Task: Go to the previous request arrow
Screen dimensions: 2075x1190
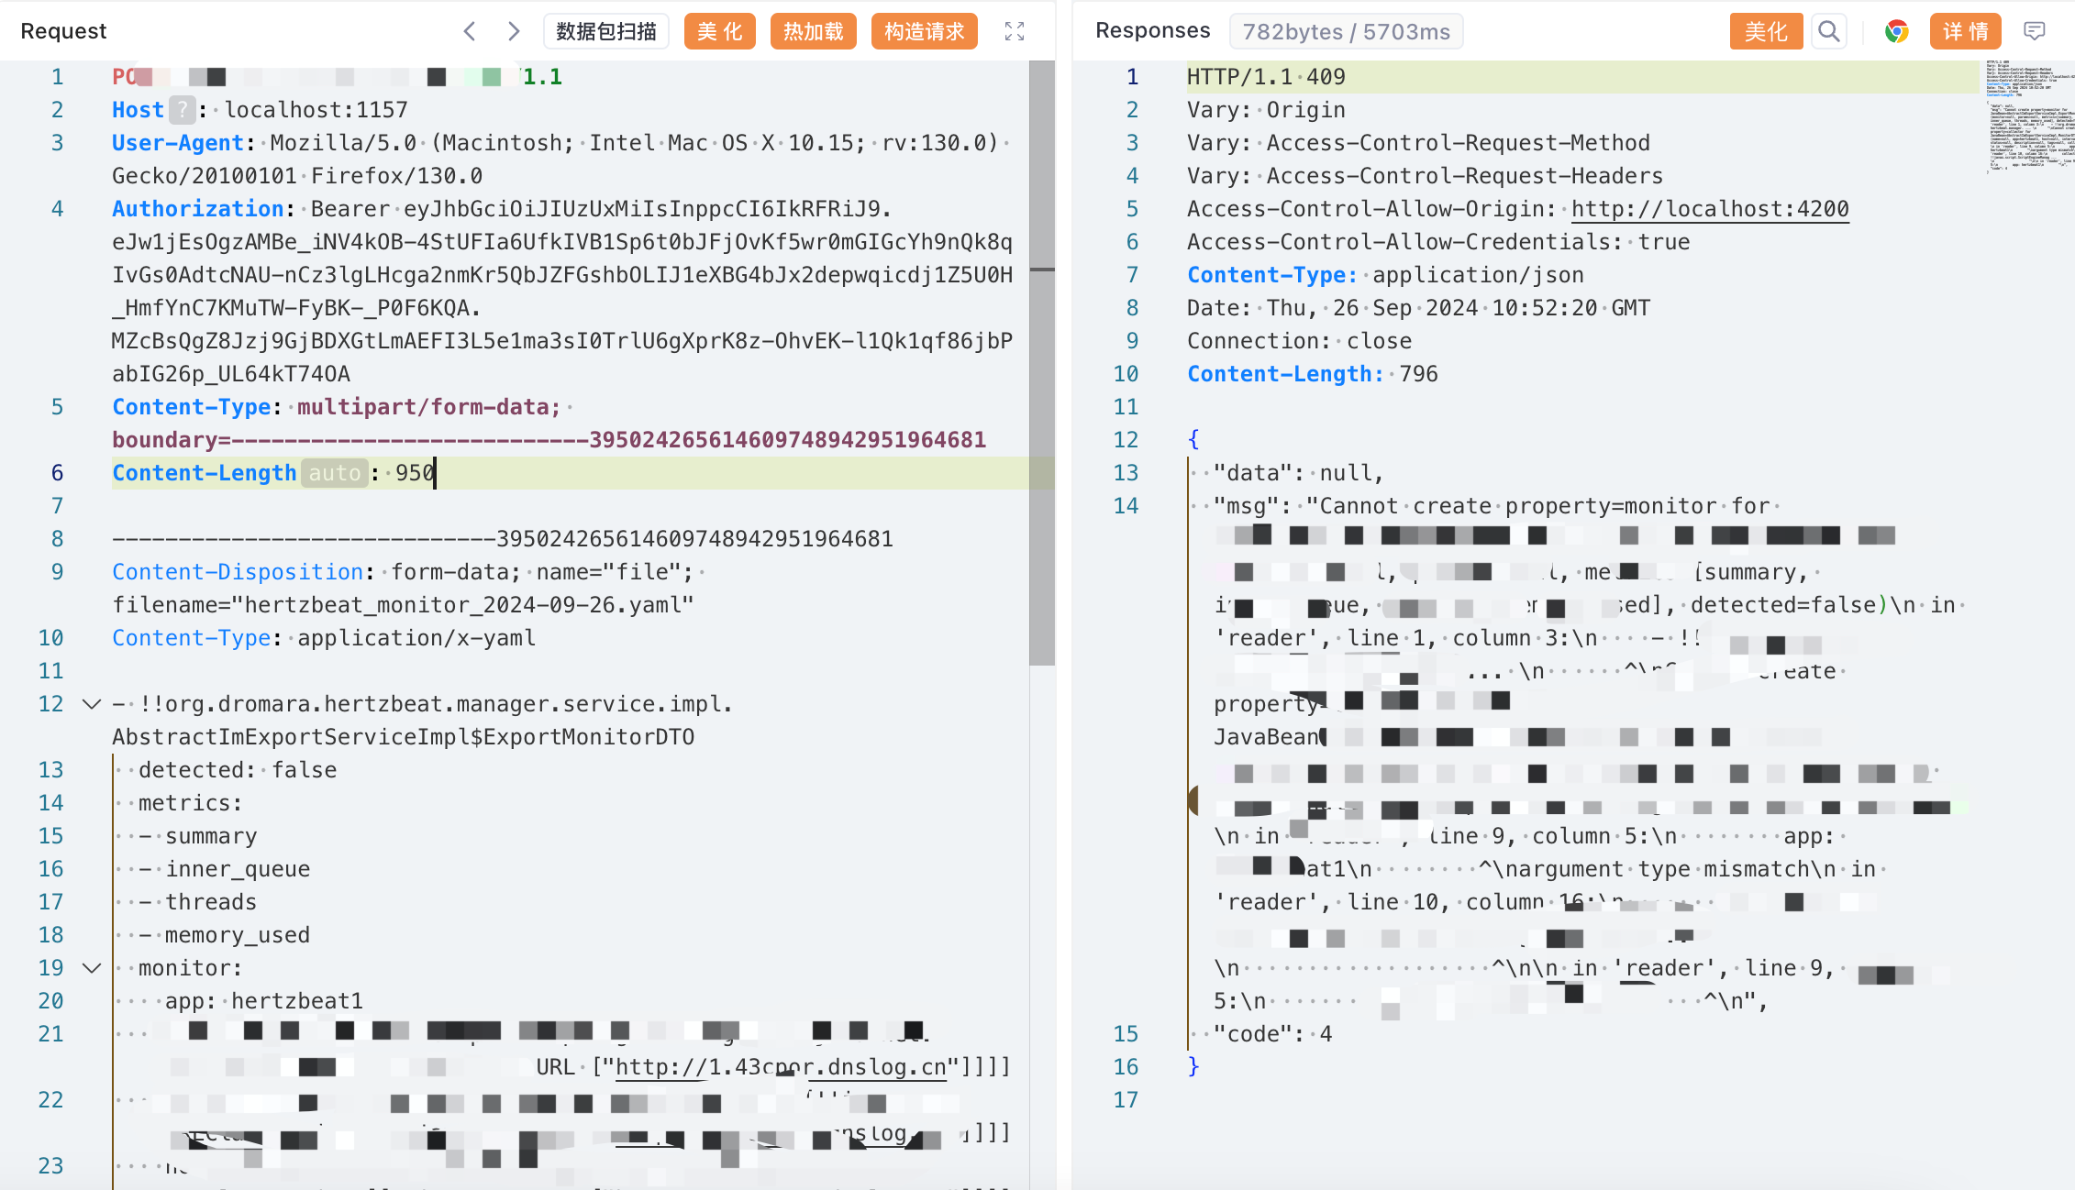Action: click(x=470, y=31)
